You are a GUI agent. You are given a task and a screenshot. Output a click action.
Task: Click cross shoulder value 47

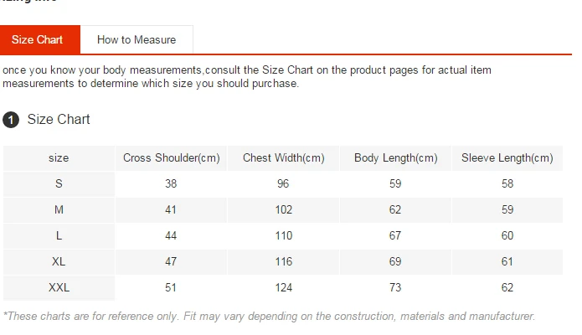pos(171,262)
